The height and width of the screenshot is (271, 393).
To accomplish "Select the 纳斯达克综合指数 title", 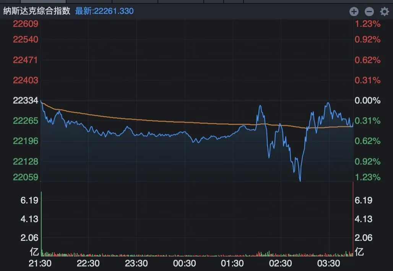I will pos(37,11).
